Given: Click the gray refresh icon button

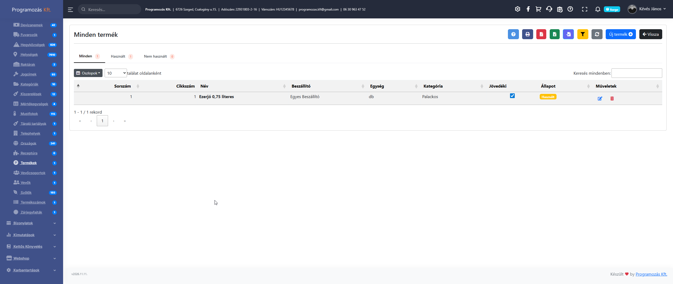Looking at the screenshot, I should point(597,34).
